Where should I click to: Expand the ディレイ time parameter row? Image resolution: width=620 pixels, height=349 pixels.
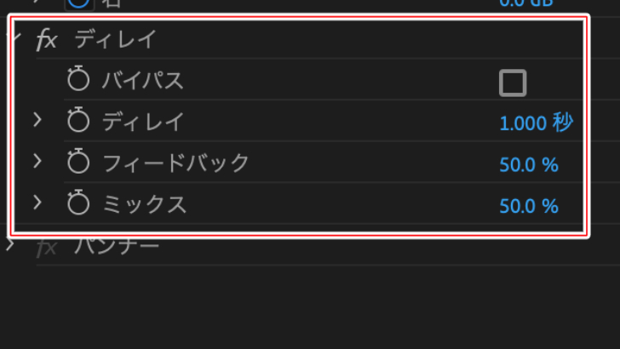click(37, 120)
